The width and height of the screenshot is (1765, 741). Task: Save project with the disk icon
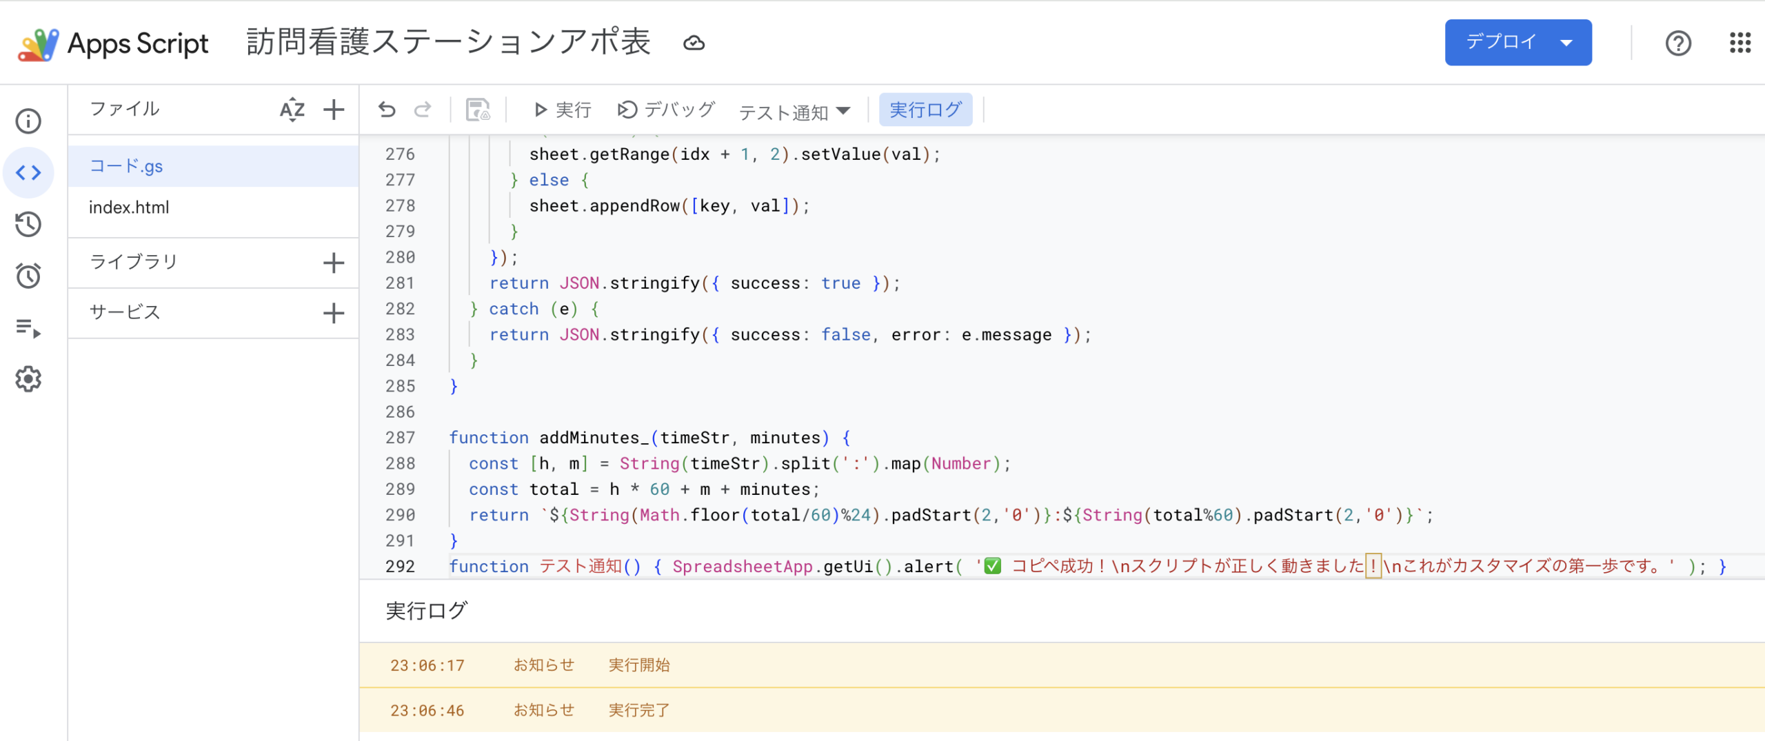(x=478, y=110)
